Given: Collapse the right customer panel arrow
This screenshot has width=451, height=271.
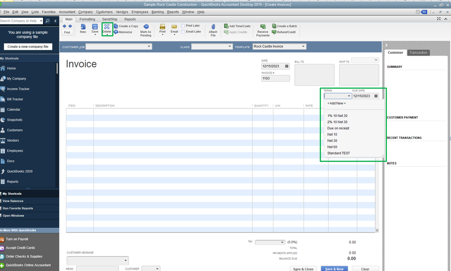Looking at the screenshot, I should click(386, 45).
